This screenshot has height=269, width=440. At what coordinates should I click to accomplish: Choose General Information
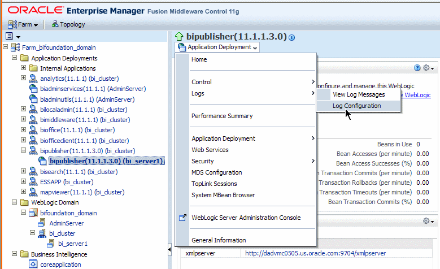(x=219, y=240)
